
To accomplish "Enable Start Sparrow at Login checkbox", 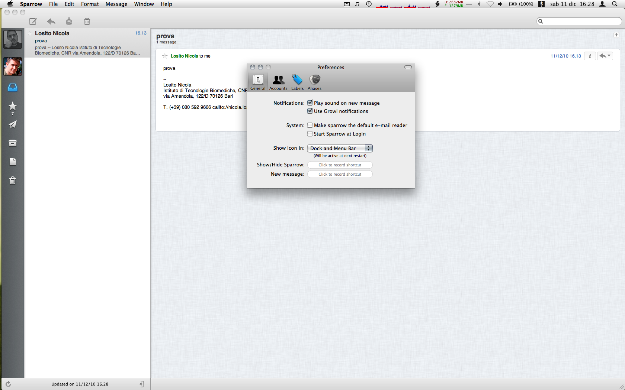I will (310, 134).
